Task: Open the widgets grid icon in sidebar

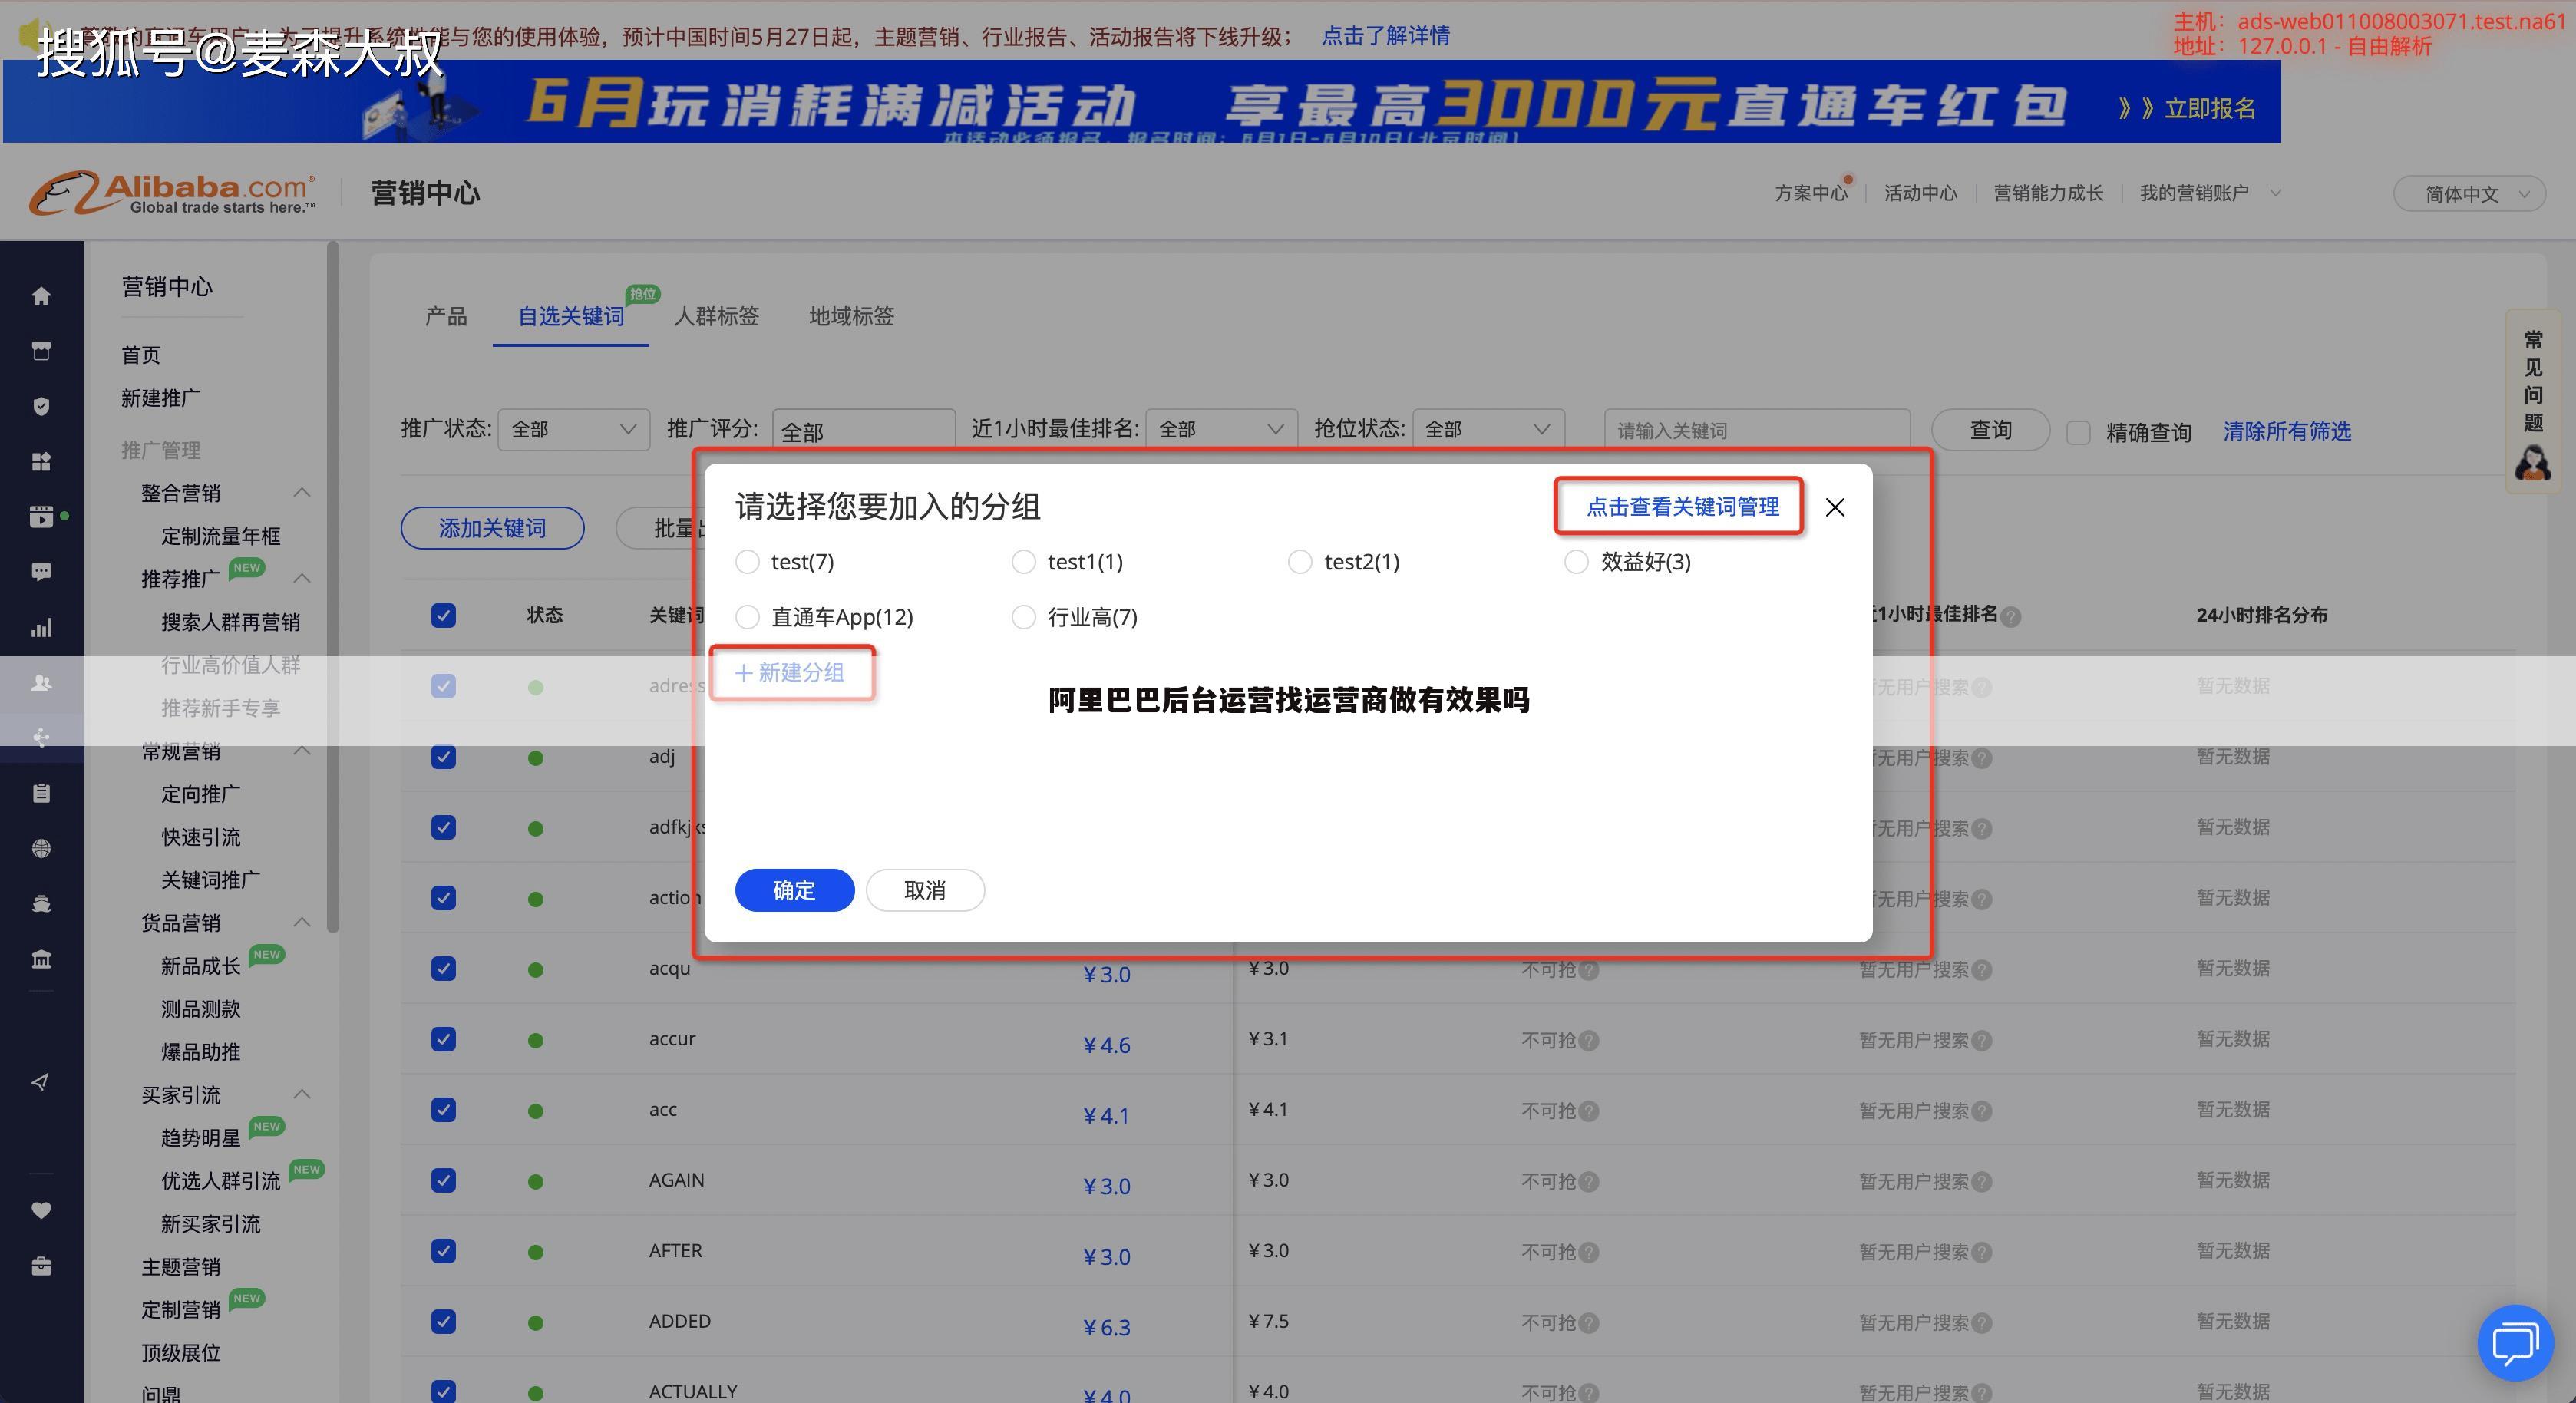Action: coord(41,461)
